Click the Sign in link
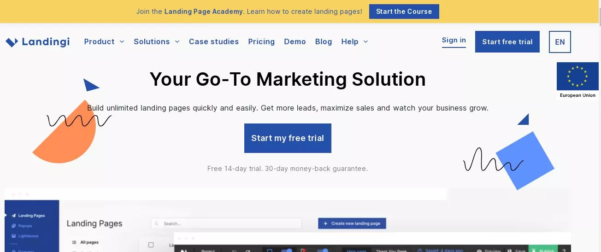 [x=454, y=40]
